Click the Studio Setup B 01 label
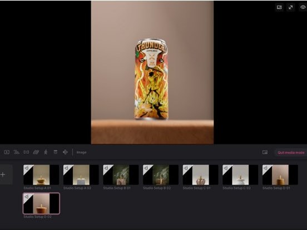This screenshot has height=230, width=307. coord(117,188)
